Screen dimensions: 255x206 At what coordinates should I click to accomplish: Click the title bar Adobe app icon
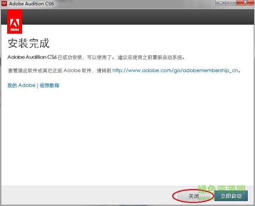click(4, 3)
